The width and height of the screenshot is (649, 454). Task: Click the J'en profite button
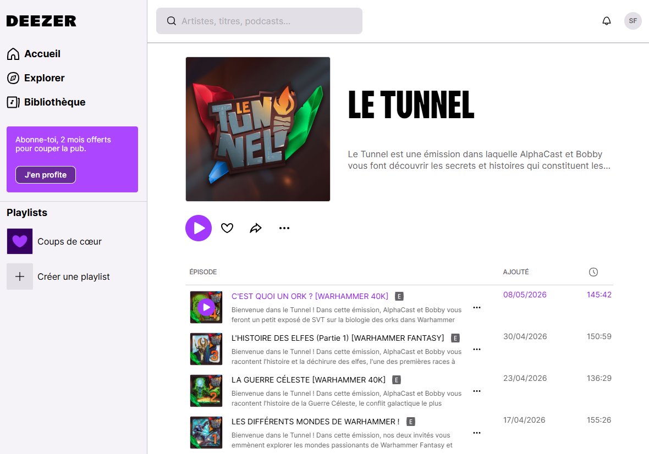coord(46,175)
